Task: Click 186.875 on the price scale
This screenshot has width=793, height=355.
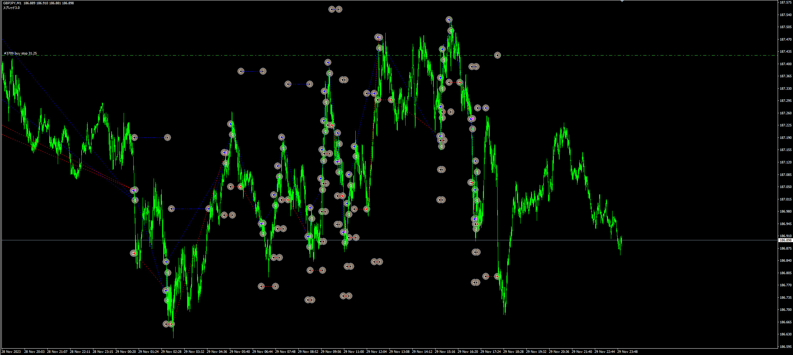Action: [785, 249]
